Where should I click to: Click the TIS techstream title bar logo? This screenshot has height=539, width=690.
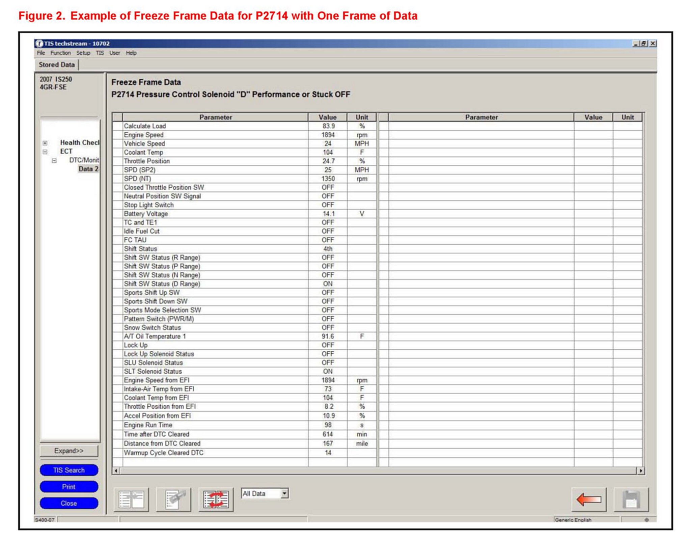pos(39,44)
